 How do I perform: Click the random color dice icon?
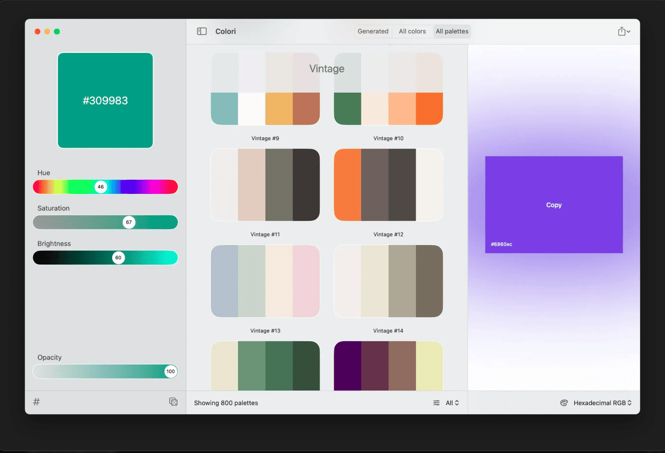tap(173, 402)
